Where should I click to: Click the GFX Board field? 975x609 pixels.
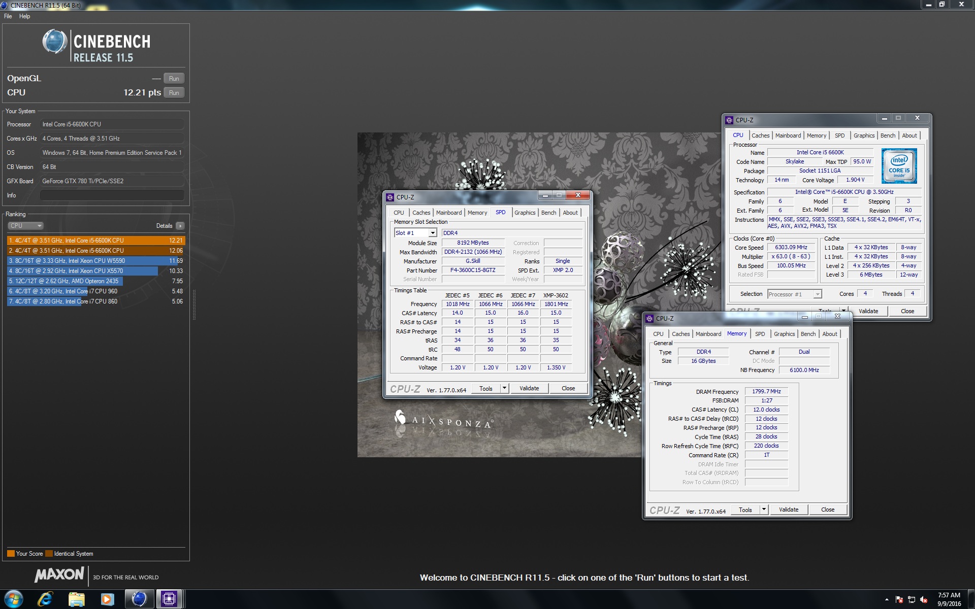point(112,181)
